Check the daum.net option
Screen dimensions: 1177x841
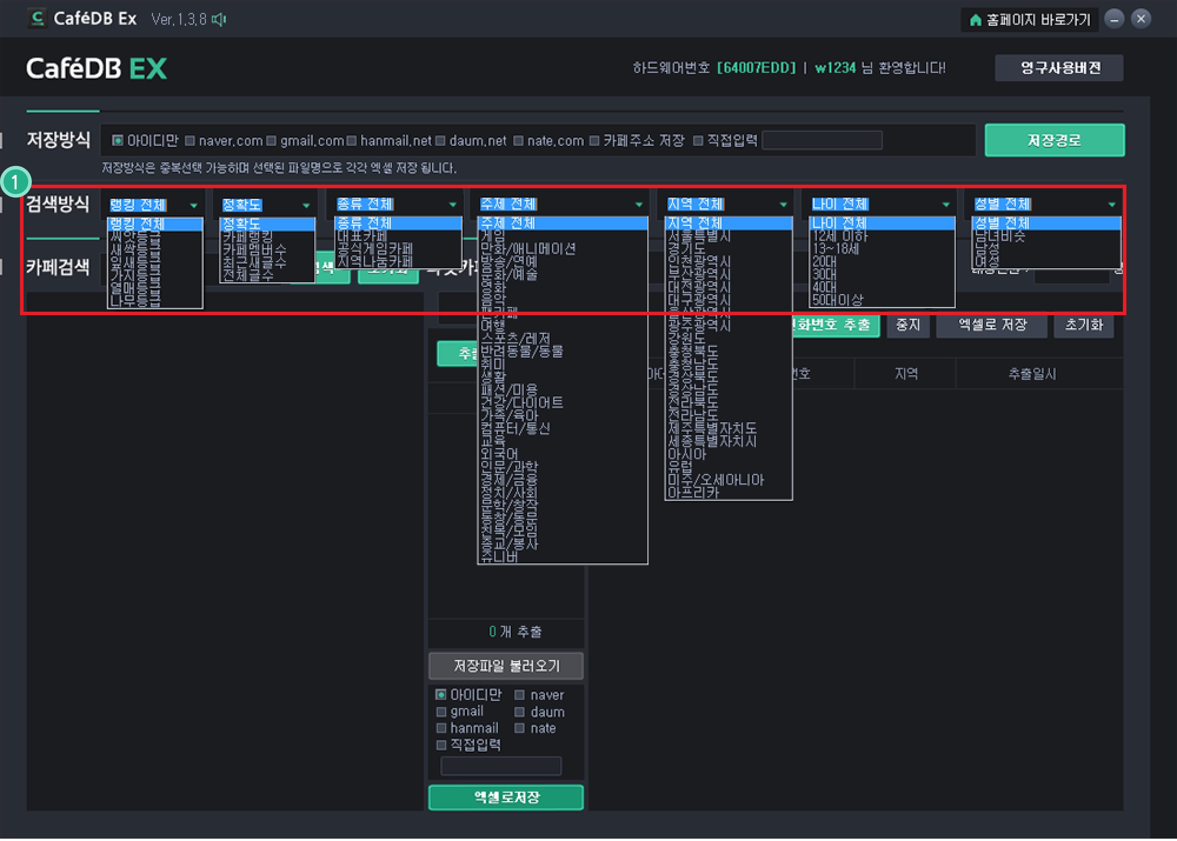pyautogui.click(x=440, y=140)
